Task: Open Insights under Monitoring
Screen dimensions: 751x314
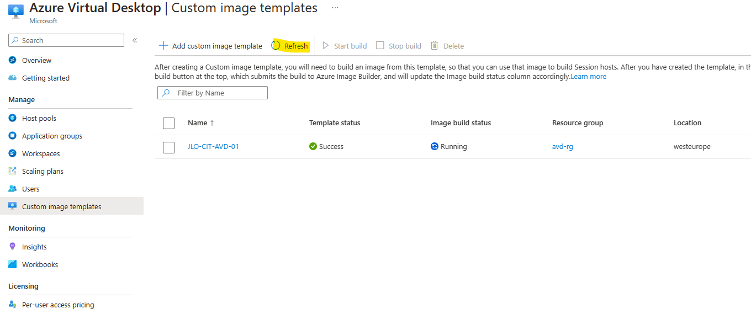Action: click(34, 247)
